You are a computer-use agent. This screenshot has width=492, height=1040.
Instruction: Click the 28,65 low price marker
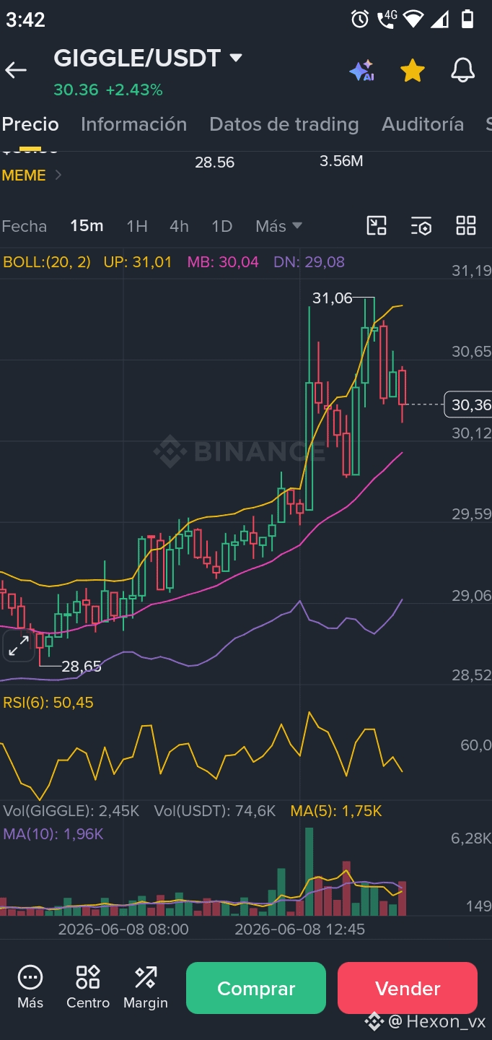point(82,666)
